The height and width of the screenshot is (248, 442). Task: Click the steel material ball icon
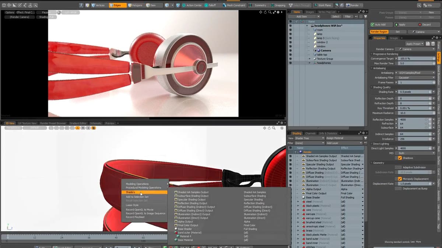click(x=304, y=202)
